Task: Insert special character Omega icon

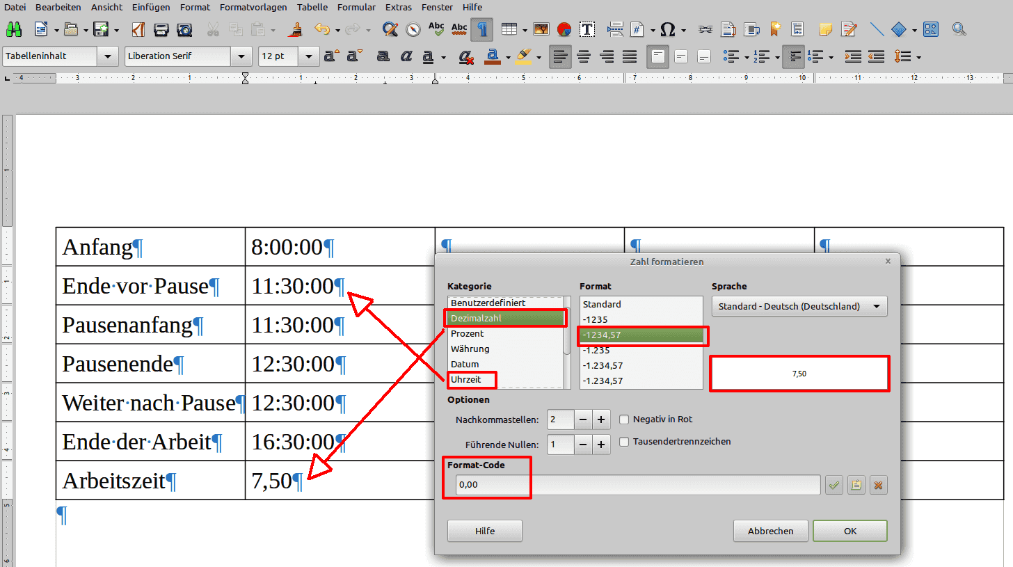Action: coord(667,29)
